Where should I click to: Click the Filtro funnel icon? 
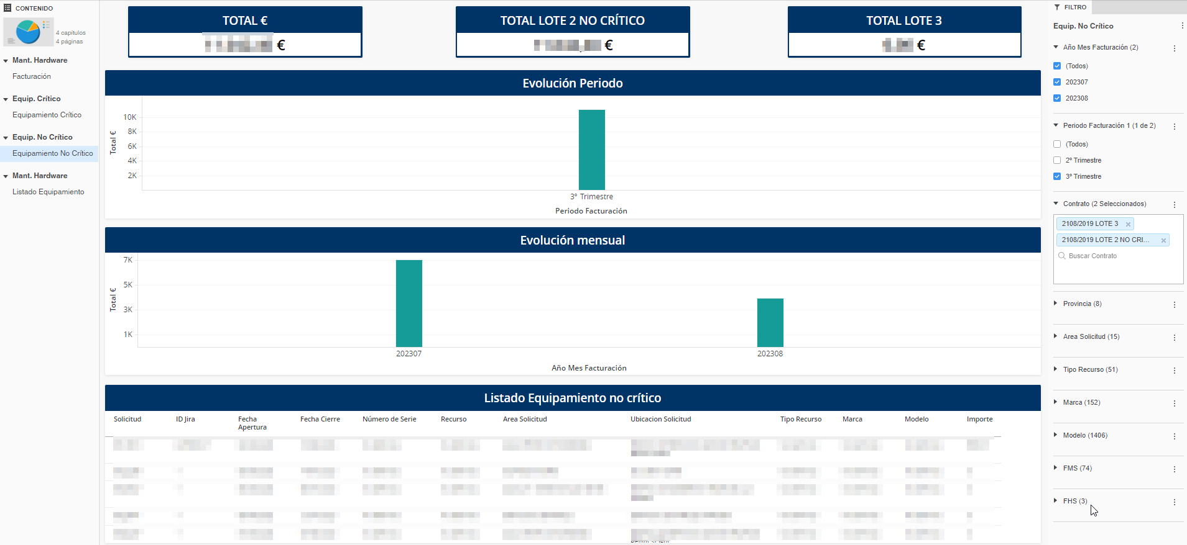click(x=1057, y=7)
